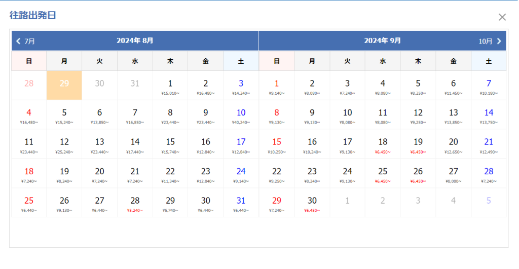Pick August 22 with ¥11,340 fare
The width and height of the screenshot is (519, 269).
coord(170,174)
